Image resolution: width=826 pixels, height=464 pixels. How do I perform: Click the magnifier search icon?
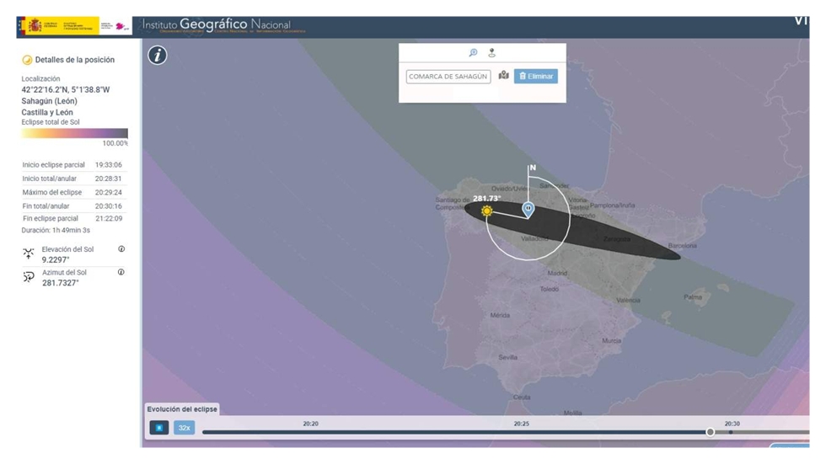pyautogui.click(x=473, y=53)
